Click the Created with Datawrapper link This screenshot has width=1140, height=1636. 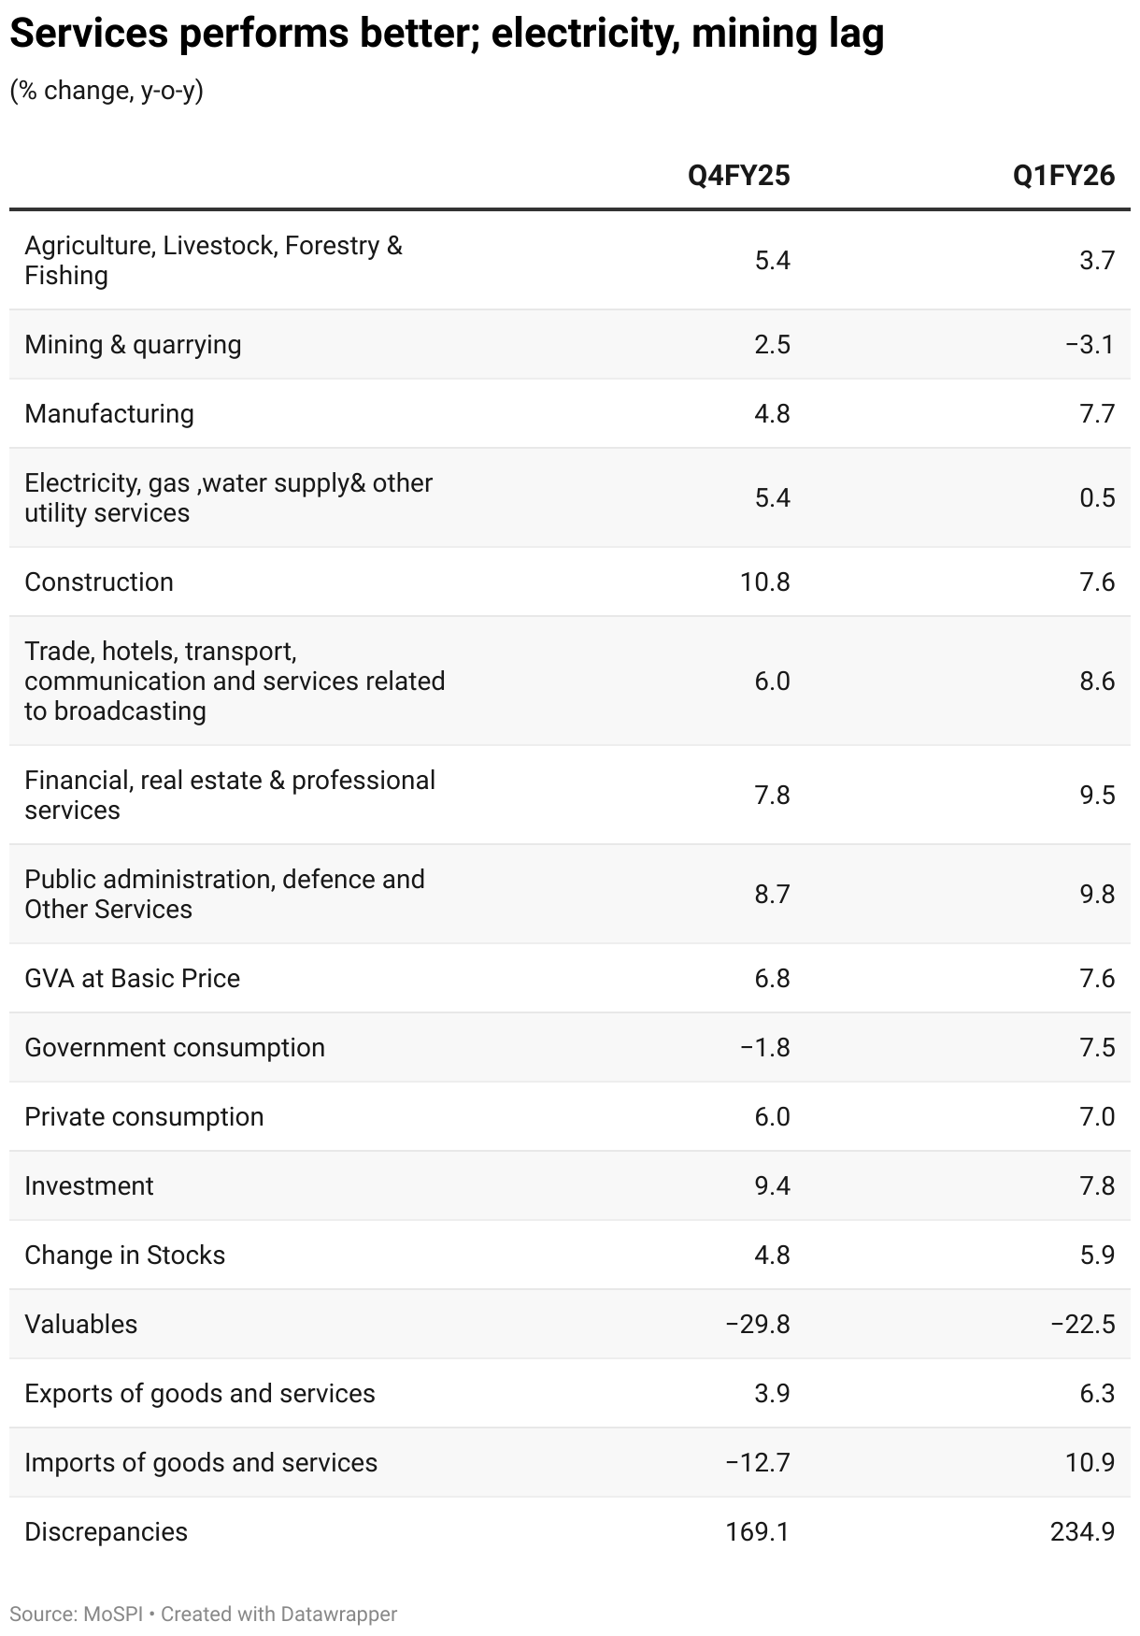click(279, 1614)
